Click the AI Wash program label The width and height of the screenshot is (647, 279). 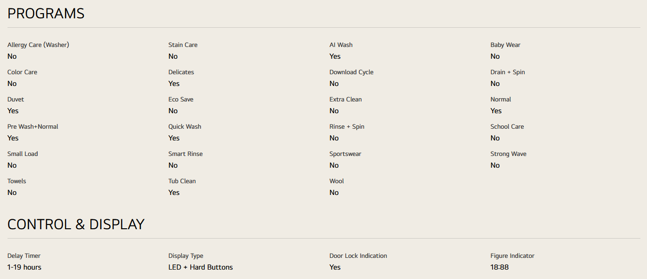coord(341,45)
